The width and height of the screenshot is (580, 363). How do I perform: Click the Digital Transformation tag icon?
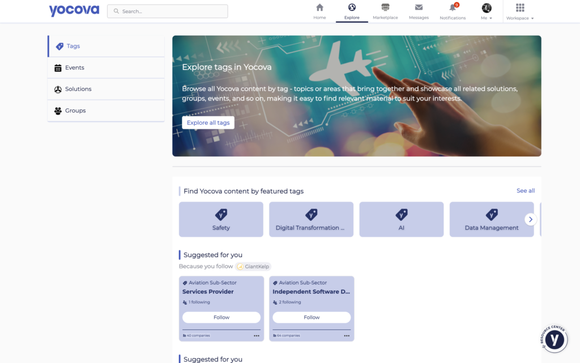click(x=312, y=214)
